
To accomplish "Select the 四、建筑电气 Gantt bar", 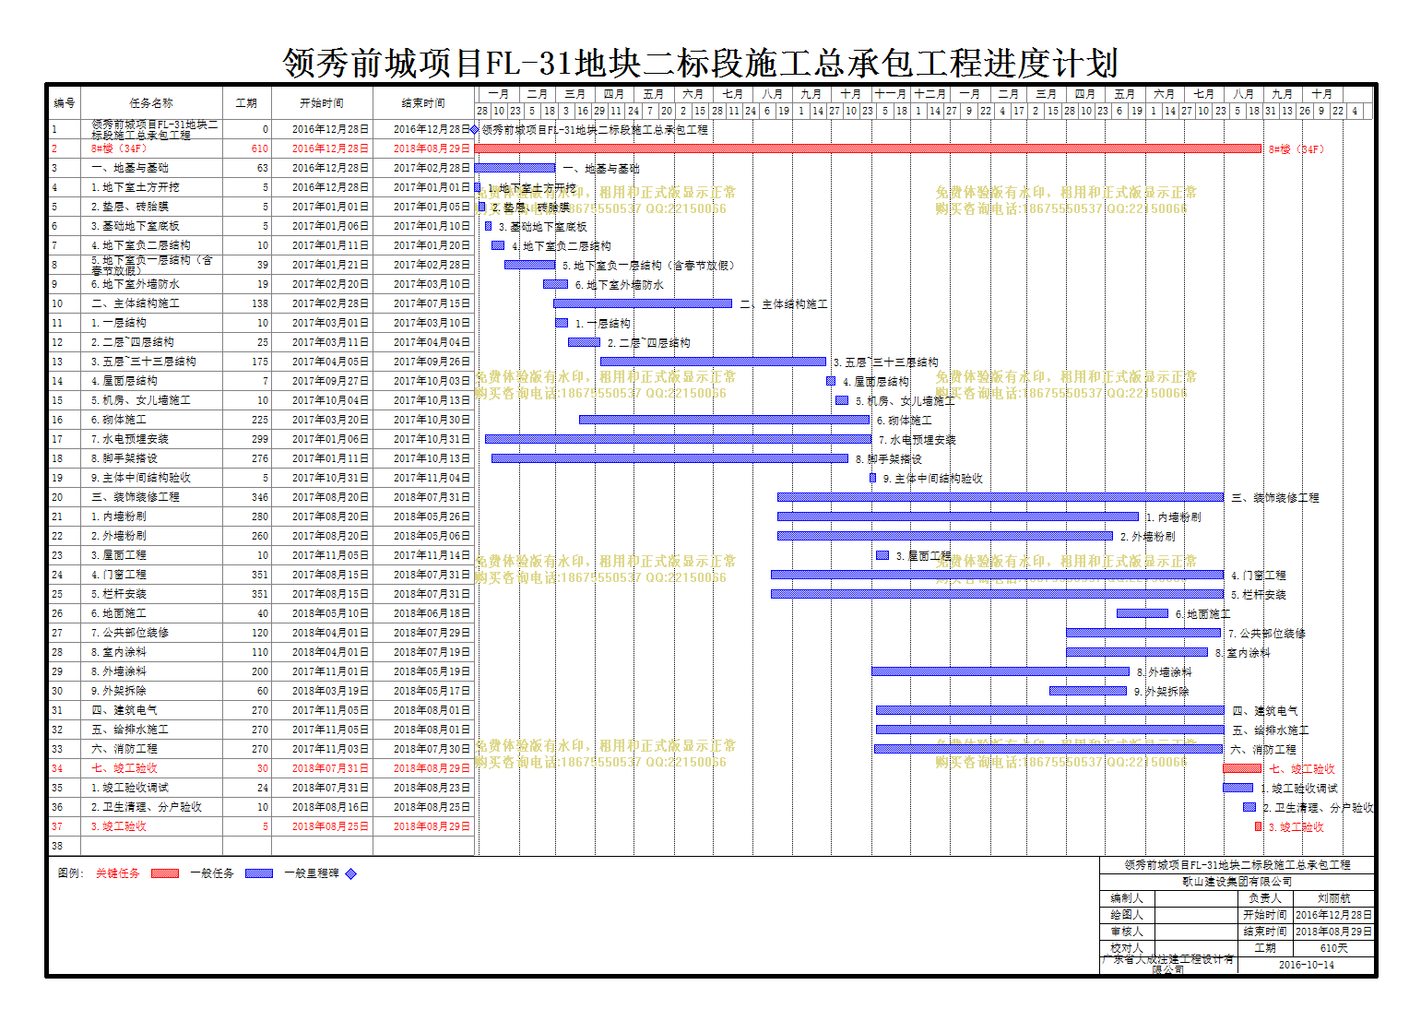I will click(1050, 710).
